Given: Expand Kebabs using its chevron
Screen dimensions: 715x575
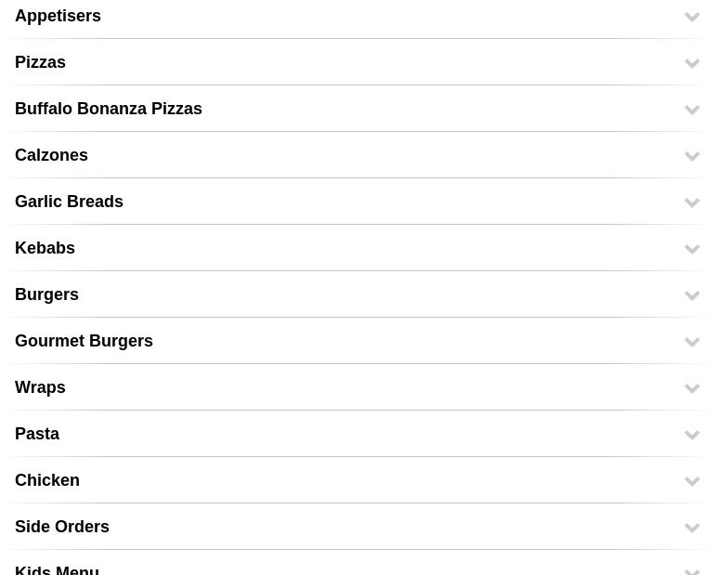Looking at the screenshot, I should pyautogui.click(x=692, y=250).
